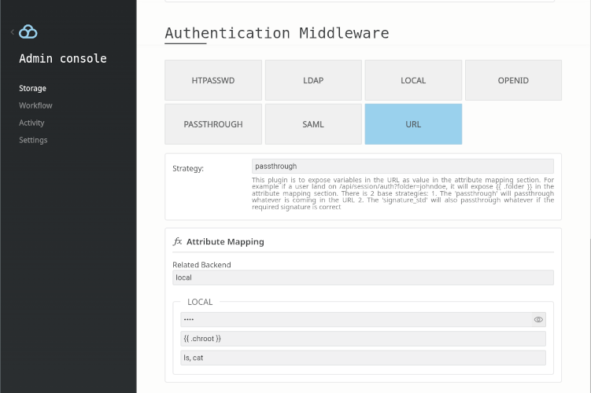
Task: Go to Workflow in the sidebar
Action: click(35, 105)
